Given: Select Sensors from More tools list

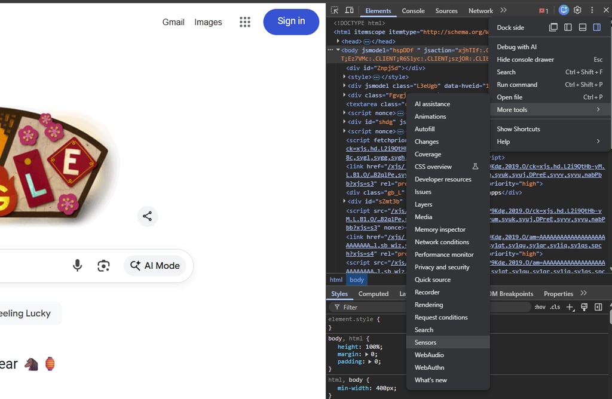Looking at the screenshot, I should [448, 342].
